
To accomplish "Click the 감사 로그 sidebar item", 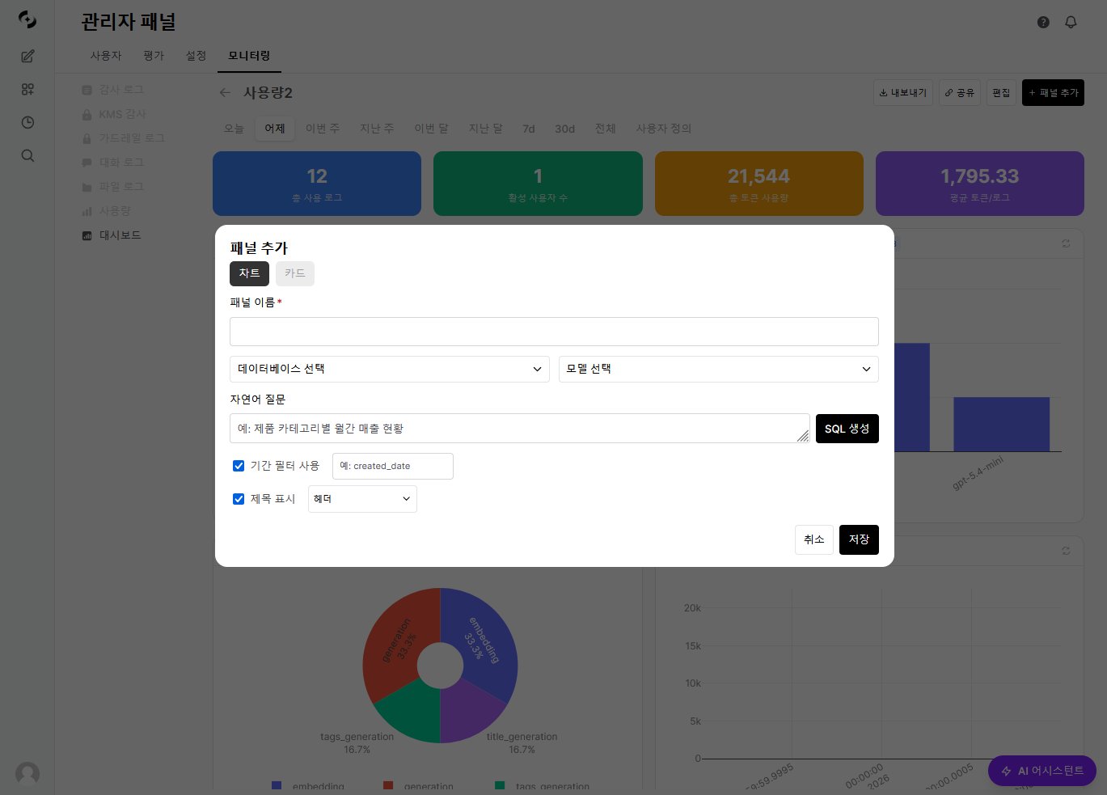I will click(x=113, y=90).
